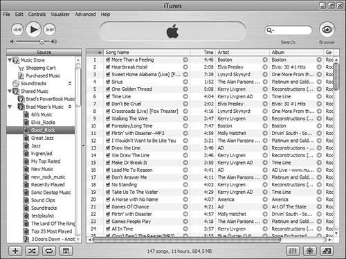This screenshot has height=259, width=346.
Task: Go back to the previous track
Action: (17, 30)
